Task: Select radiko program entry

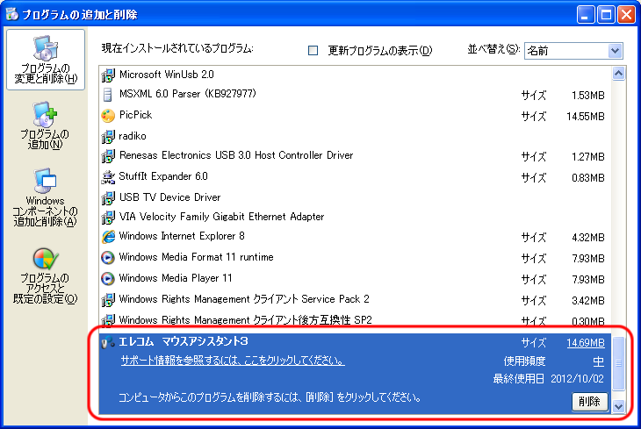Action: (x=355, y=136)
